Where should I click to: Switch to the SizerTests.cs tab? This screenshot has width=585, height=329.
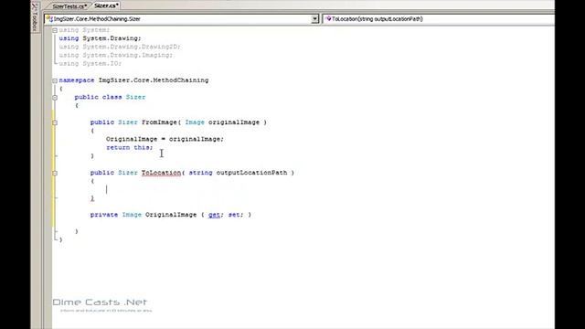(x=69, y=6)
